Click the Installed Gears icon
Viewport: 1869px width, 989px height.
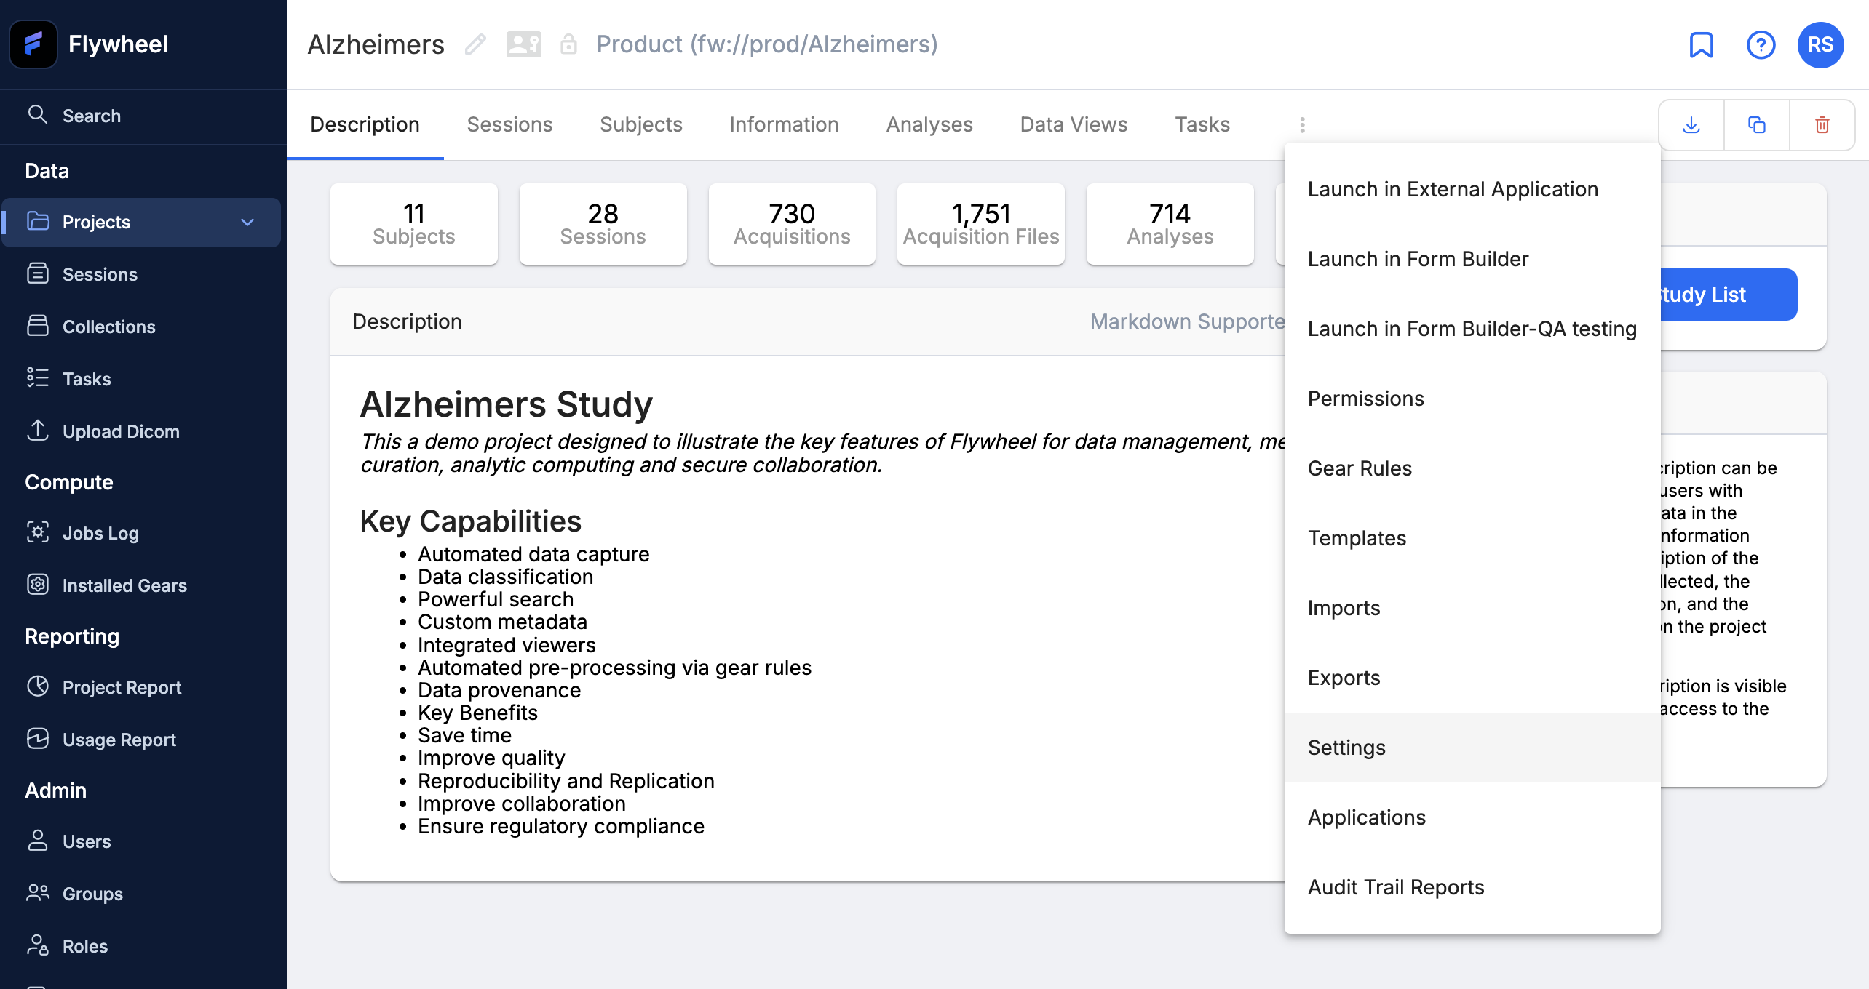coord(38,585)
